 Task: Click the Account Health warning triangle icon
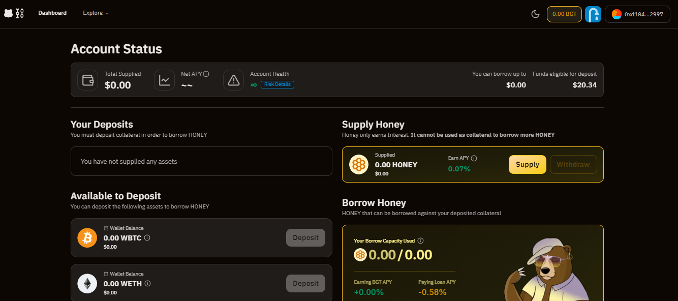coord(233,80)
